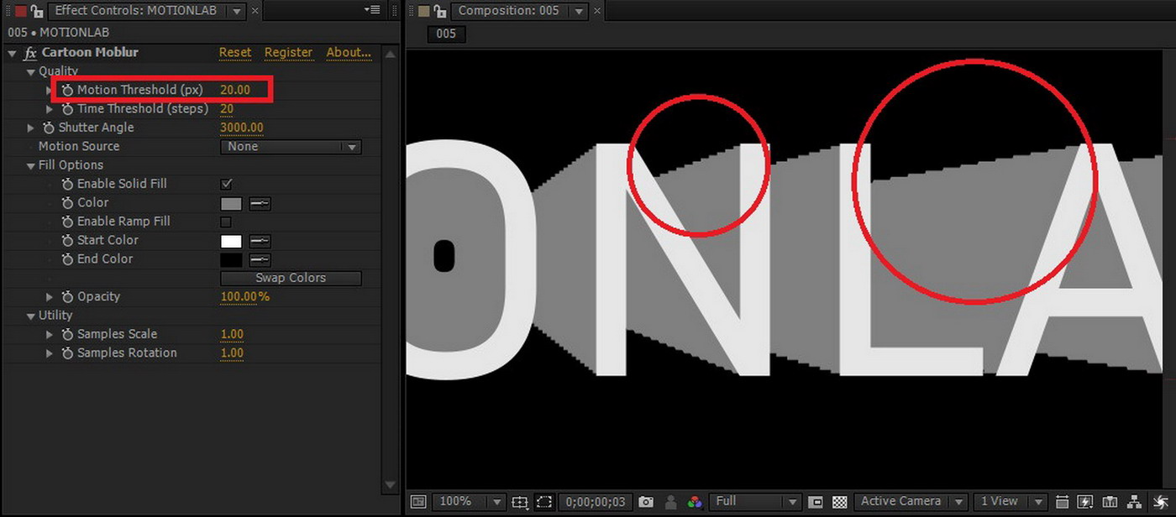Open the Motion Source dropdown
This screenshot has width=1176, height=517.
point(291,147)
